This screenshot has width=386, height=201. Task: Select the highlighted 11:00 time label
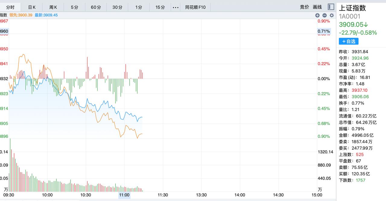click(124, 195)
